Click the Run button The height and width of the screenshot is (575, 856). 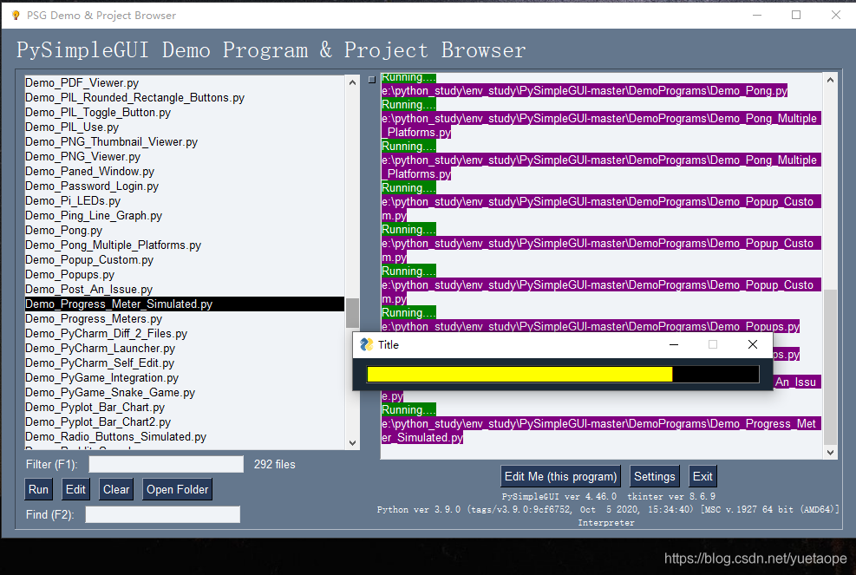[38, 489]
